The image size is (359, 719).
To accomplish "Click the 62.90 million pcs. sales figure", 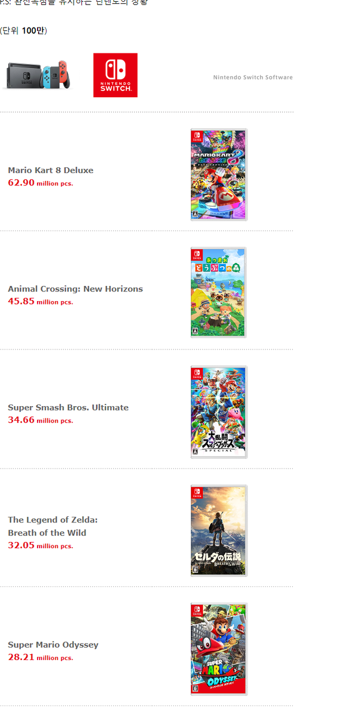I will [40, 183].
